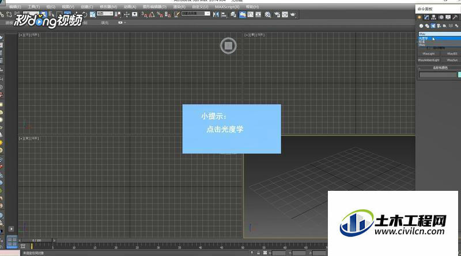
Task: Click the VRaySun button
Action: point(452,60)
